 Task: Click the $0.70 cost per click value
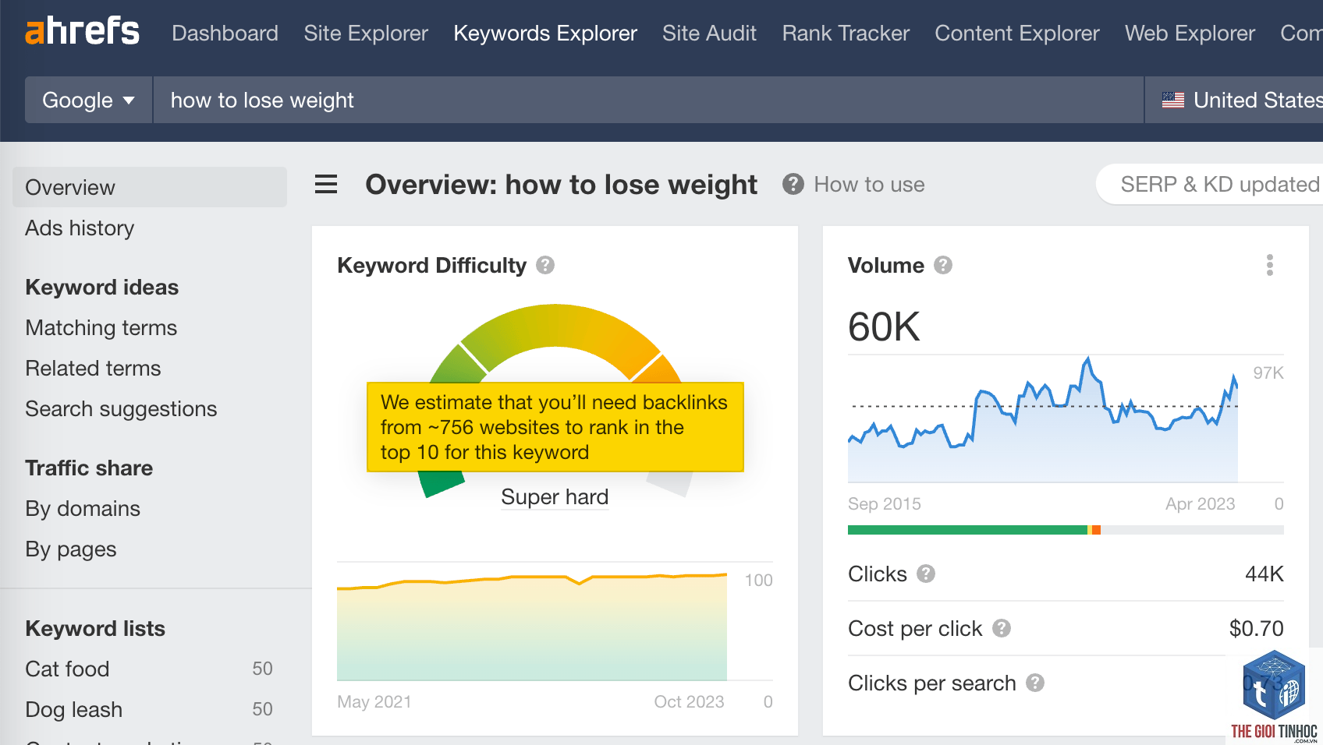pos(1256,628)
